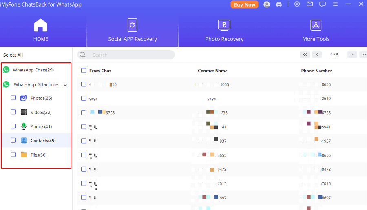The image size is (367, 210).
Task: Check the Photos(25) checkbox
Action: coord(13,98)
